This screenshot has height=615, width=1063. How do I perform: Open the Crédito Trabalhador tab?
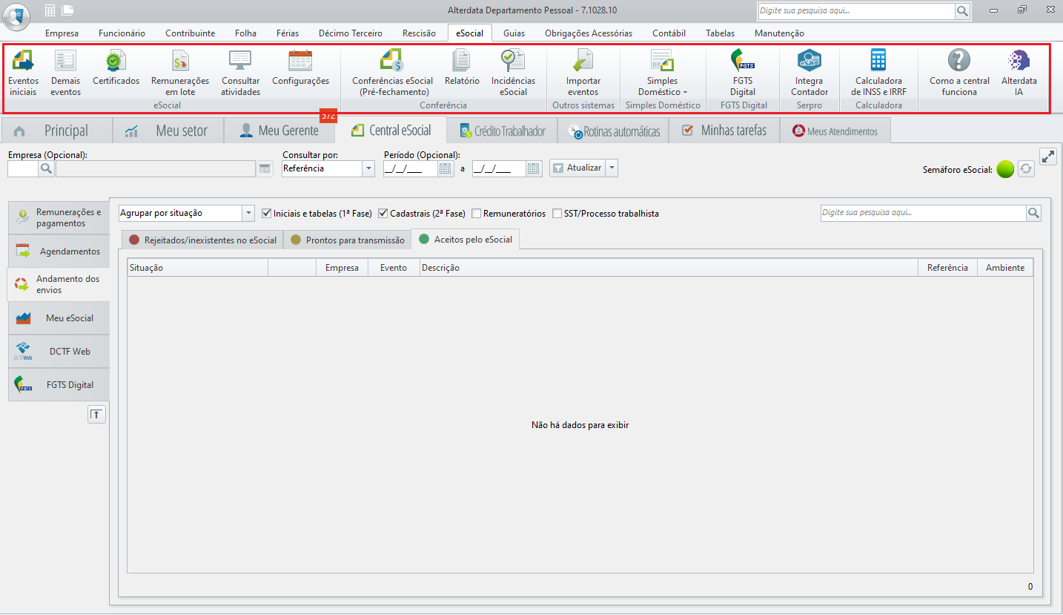[x=502, y=131]
